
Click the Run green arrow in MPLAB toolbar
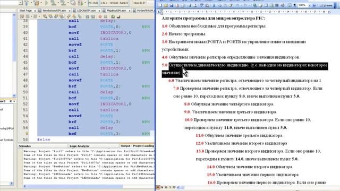[x=46, y=3]
